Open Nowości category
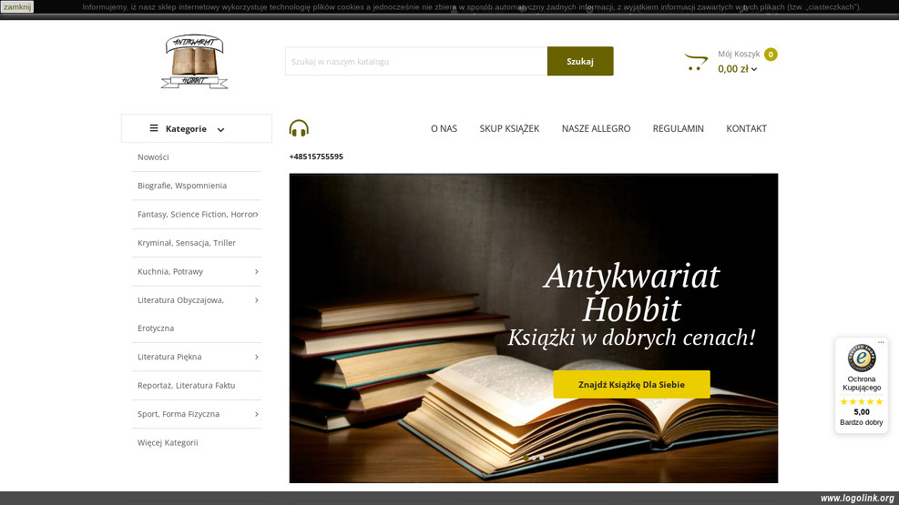This screenshot has width=899, height=505. pos(153,157)
